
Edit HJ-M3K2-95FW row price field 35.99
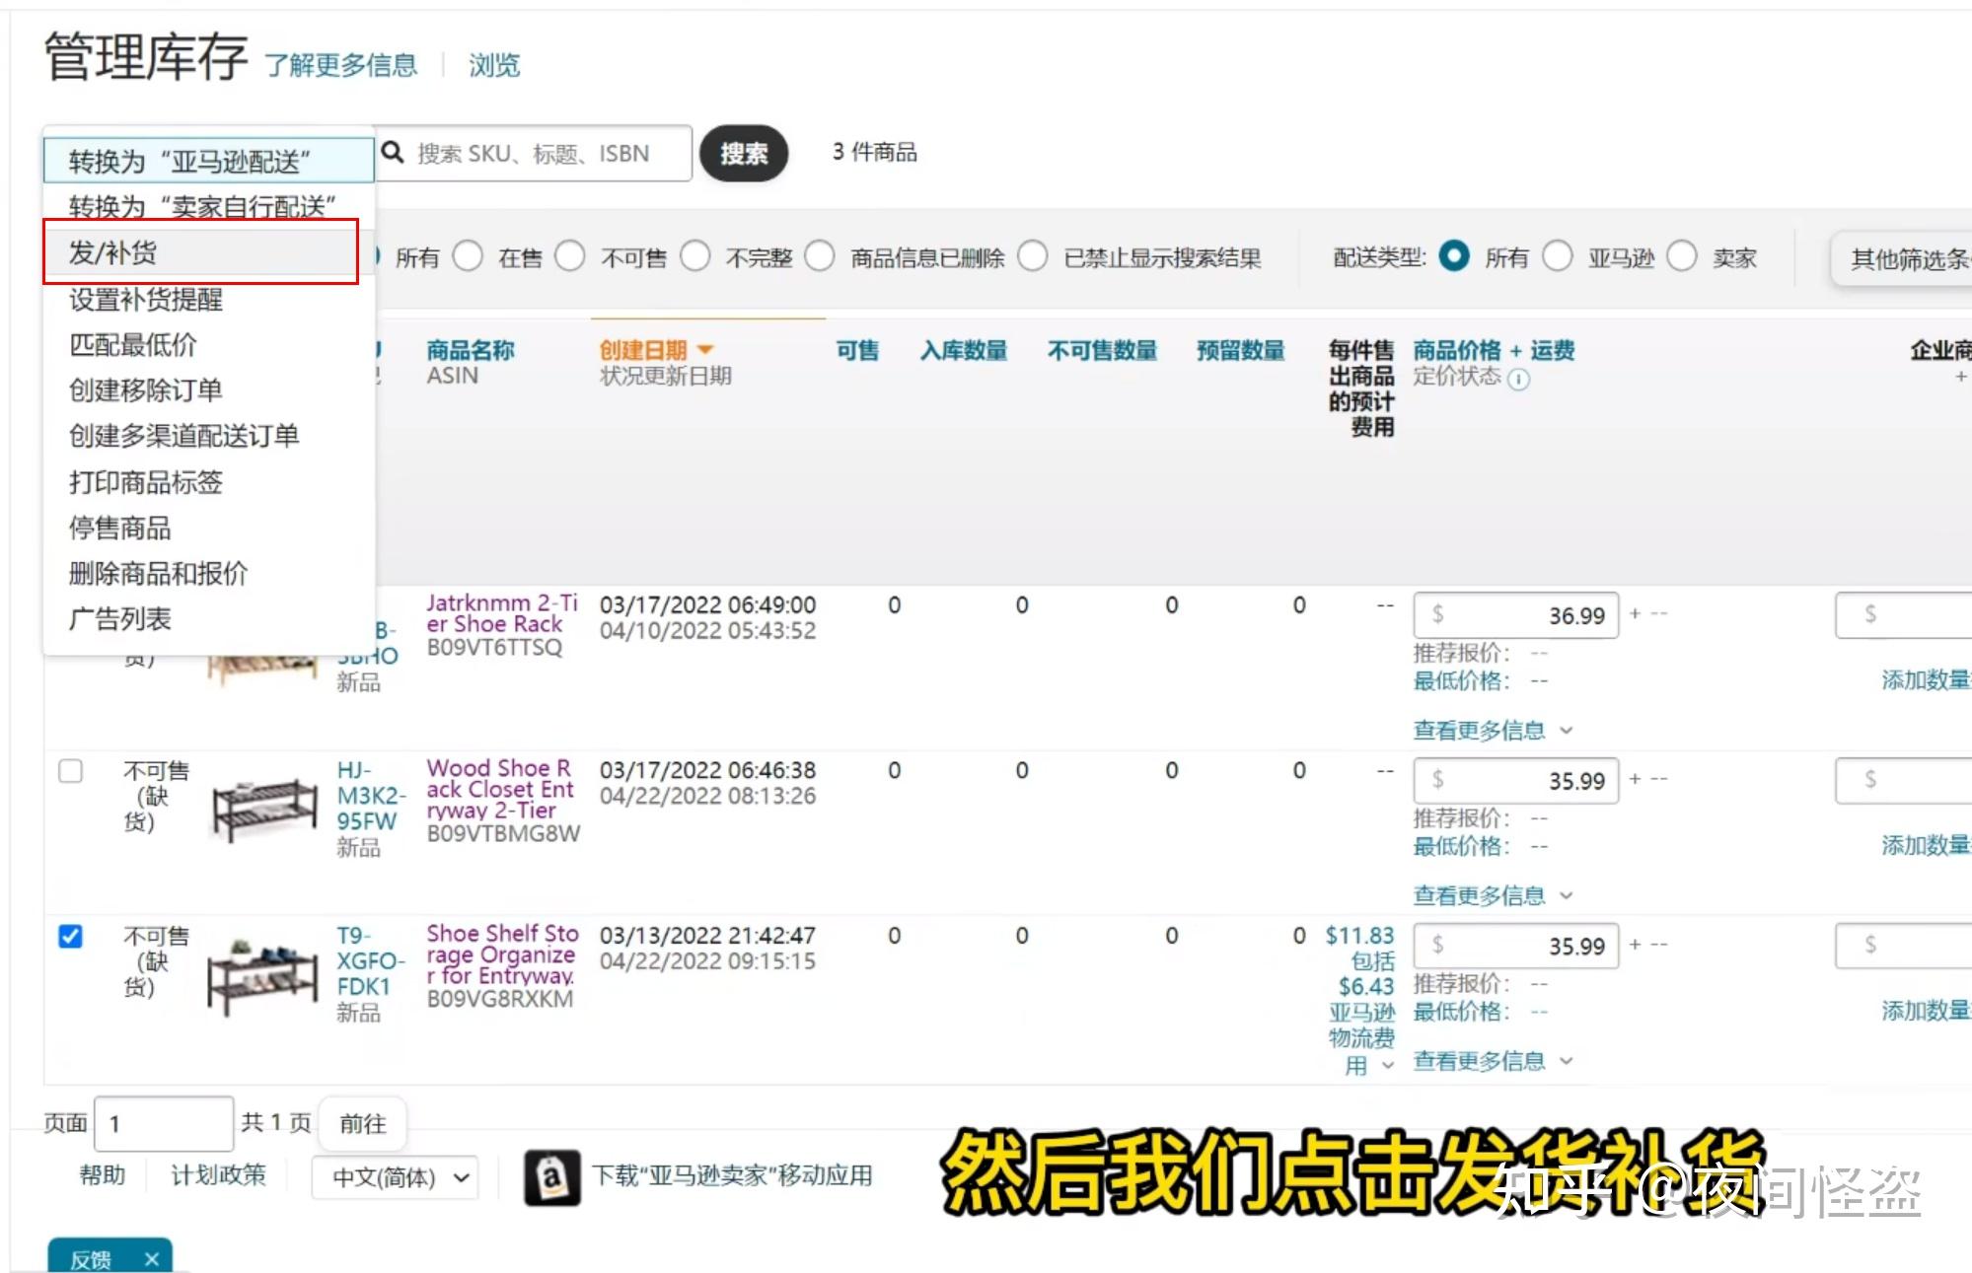pos(1515,781)
